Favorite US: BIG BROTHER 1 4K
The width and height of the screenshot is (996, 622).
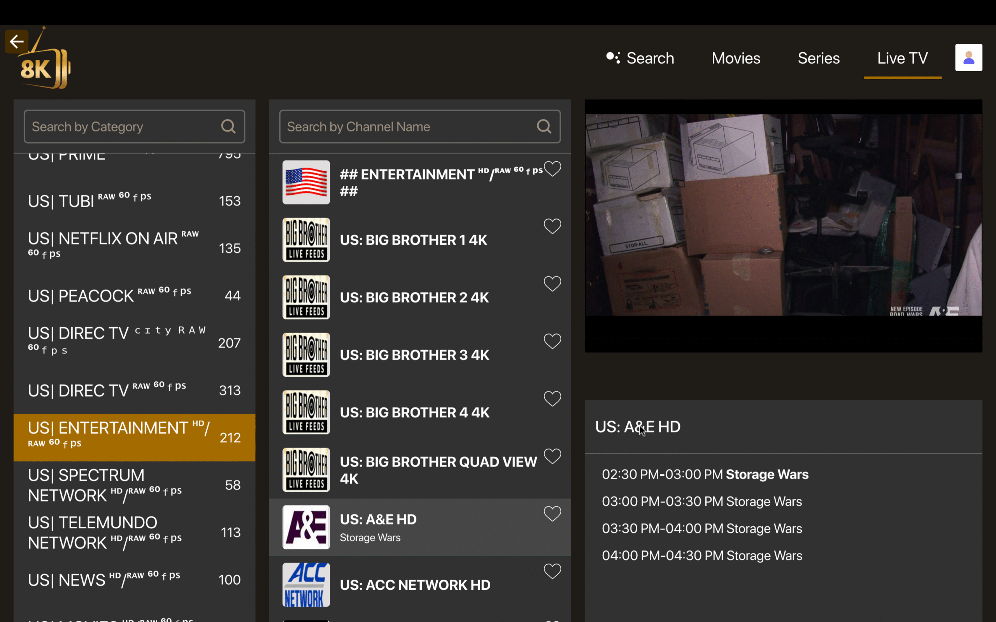click(x=552, y=226)
